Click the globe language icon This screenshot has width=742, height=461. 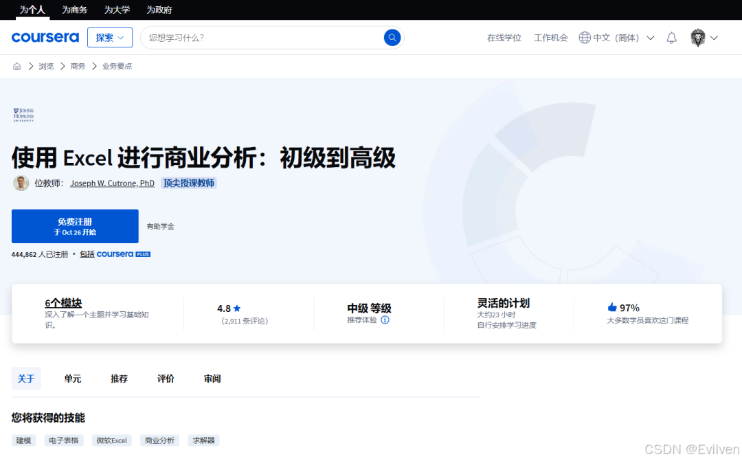[585, 37]
